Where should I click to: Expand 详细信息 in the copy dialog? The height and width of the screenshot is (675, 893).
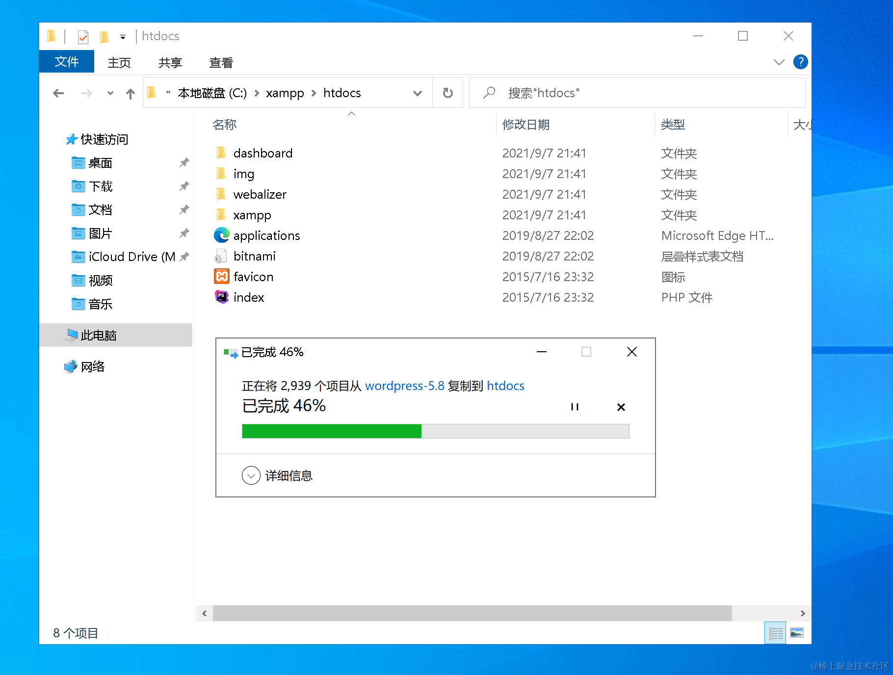tap(277, 475)
